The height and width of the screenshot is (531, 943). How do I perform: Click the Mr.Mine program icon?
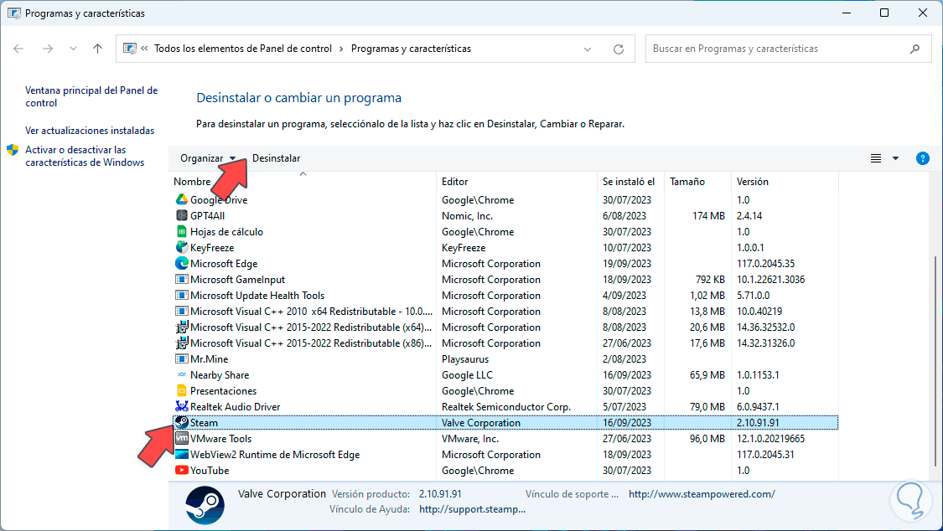[x=181, y=358]
